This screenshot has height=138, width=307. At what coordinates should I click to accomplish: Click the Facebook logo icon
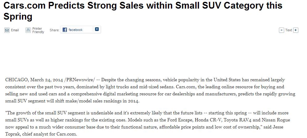65,30
